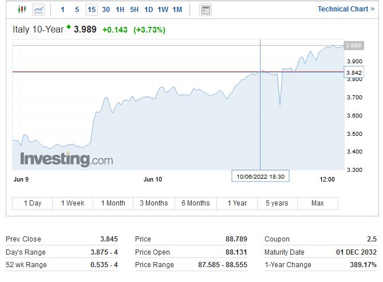Screen dimensions: 383x282
Task: Pick the 5H chart interval
Action: click(134, 10)
